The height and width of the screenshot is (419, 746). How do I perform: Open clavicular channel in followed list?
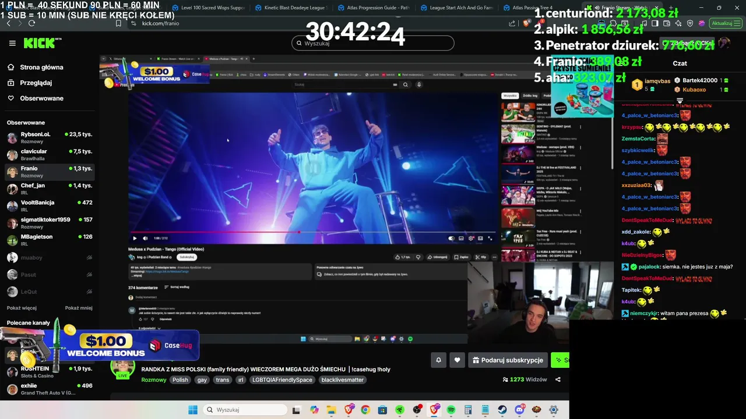click(49, 155)
